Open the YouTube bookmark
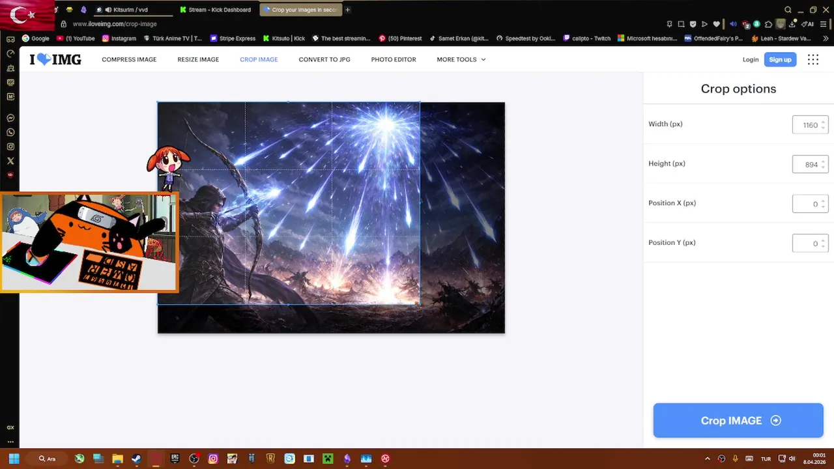The image size is (834, 469). pos(76,38)
